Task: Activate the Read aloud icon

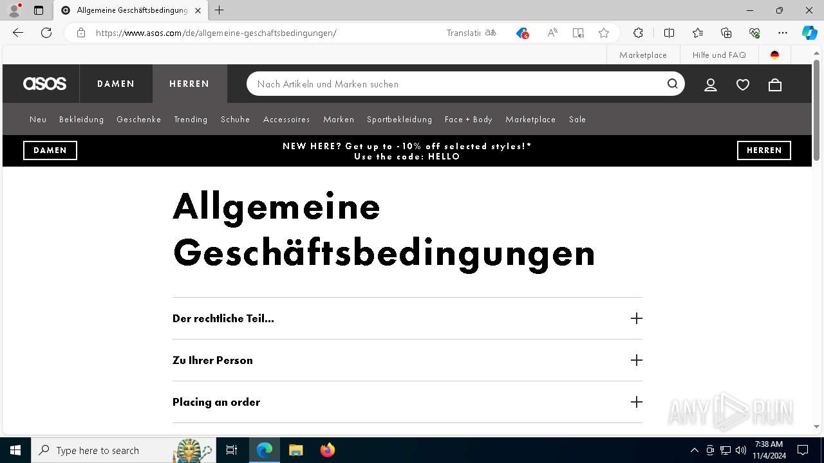Action: tap(552, 33)
